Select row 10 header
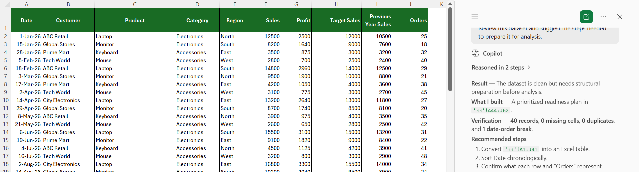Screen dimensions: 639x172 [6, 100]
